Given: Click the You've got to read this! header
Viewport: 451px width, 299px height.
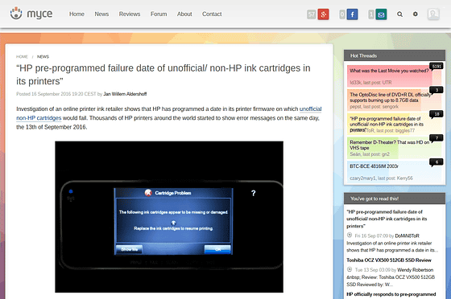Looking at the screenshot, I should [x=395, y=199].
